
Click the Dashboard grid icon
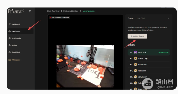(10, 24)
